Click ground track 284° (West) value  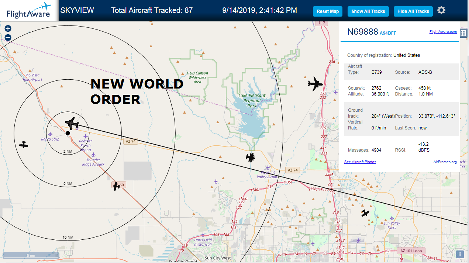point(383,116)
